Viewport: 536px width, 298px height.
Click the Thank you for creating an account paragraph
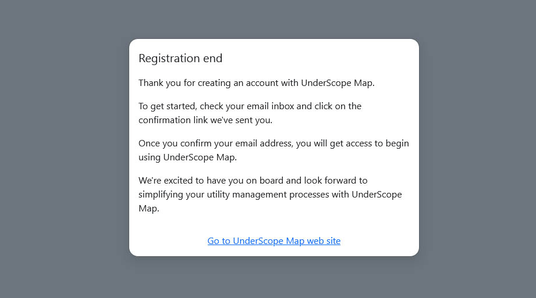(257, 83)
